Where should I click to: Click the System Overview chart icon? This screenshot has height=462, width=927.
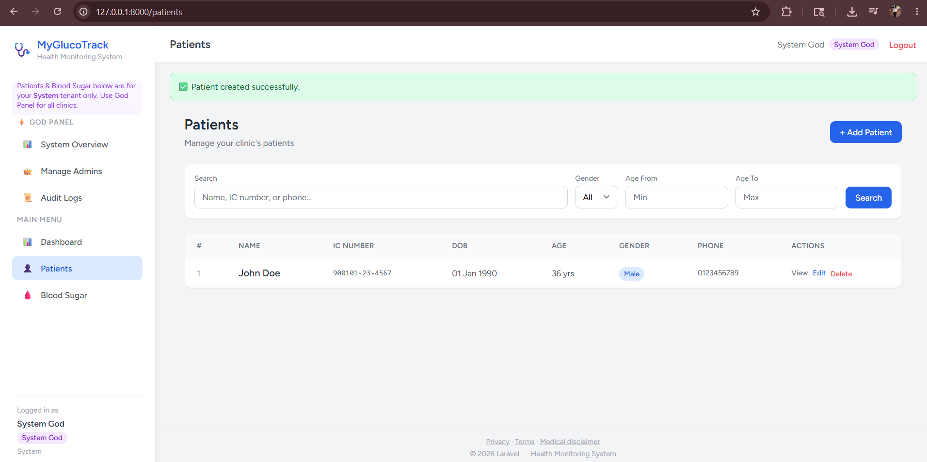coord(28,144)
